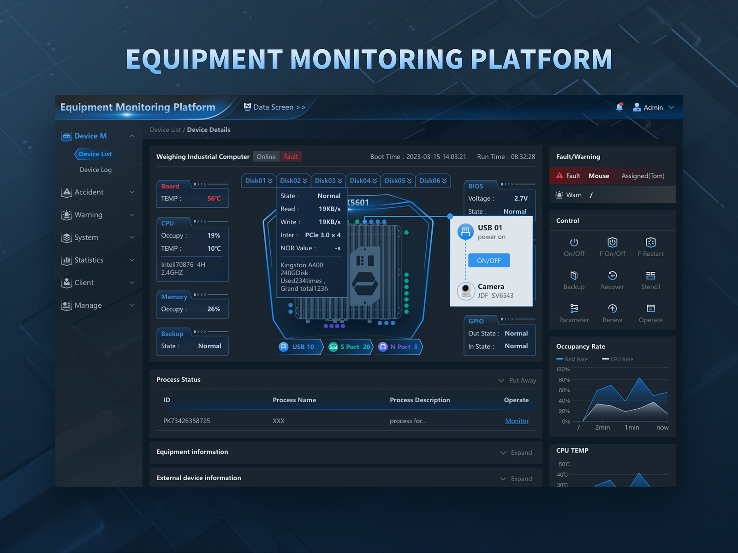Expand the Disk03 dropdown
Viewport: 738px width, 553px height.
pyautogui.click(x=328, y=180)
